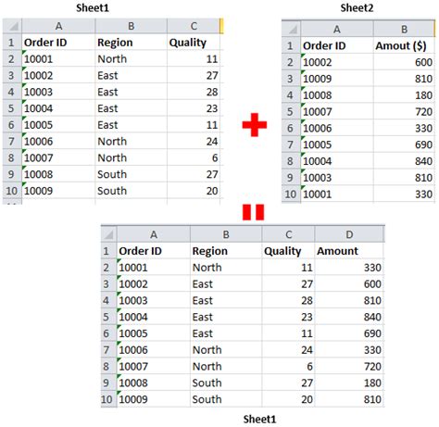Screen dimensions: 439x427
Task: Click 'Region' header cell in three-column Sheet1
Action: (x=132, y=43)
